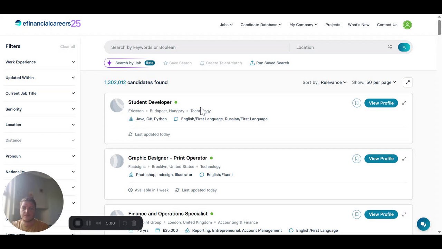View Profile of Student Developer
The height and width of the screenshot is (249, 442).
381,103
